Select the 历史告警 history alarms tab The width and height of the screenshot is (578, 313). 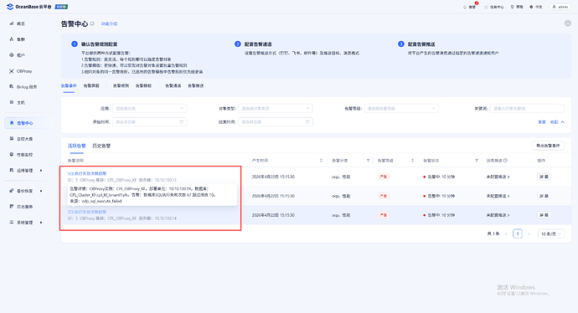(x=101, y=146)
